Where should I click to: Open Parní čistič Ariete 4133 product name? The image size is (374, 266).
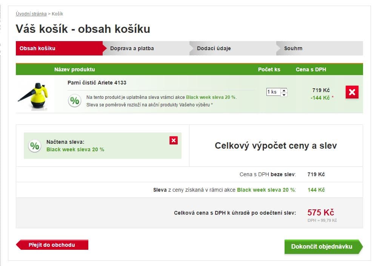click(x=97, y=83)
